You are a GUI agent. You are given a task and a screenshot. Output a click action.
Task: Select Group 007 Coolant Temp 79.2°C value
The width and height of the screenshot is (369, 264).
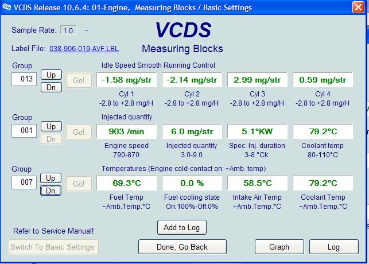(323, 183)
